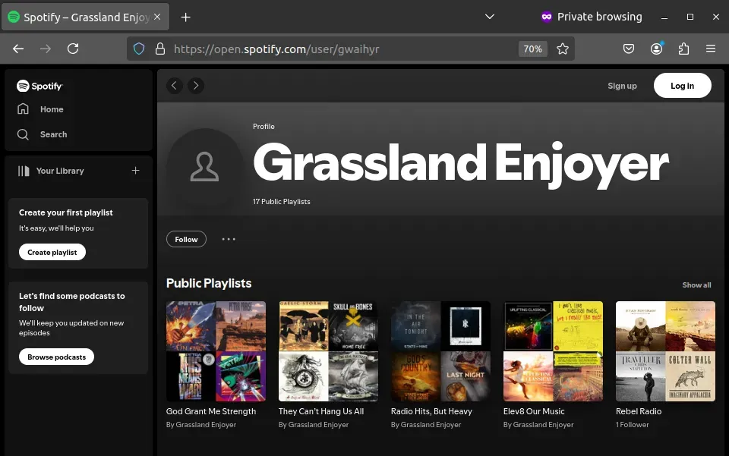This screenshot has width=729, height=456.
Task: Open Home from the Spotify sidebar
Action: coord(51,109)
